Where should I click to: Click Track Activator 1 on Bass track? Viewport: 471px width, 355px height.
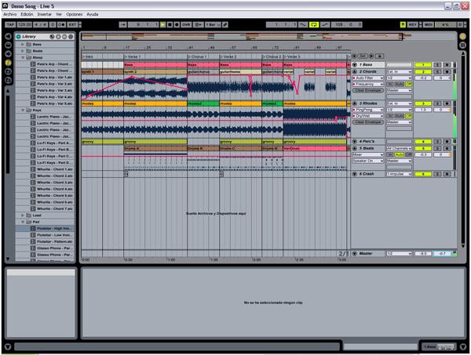(x=423, y=65)
